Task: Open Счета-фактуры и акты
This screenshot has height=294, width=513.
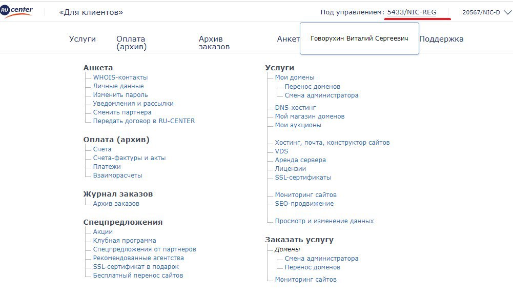Action: pyautogui.click(x=129, y=158)
